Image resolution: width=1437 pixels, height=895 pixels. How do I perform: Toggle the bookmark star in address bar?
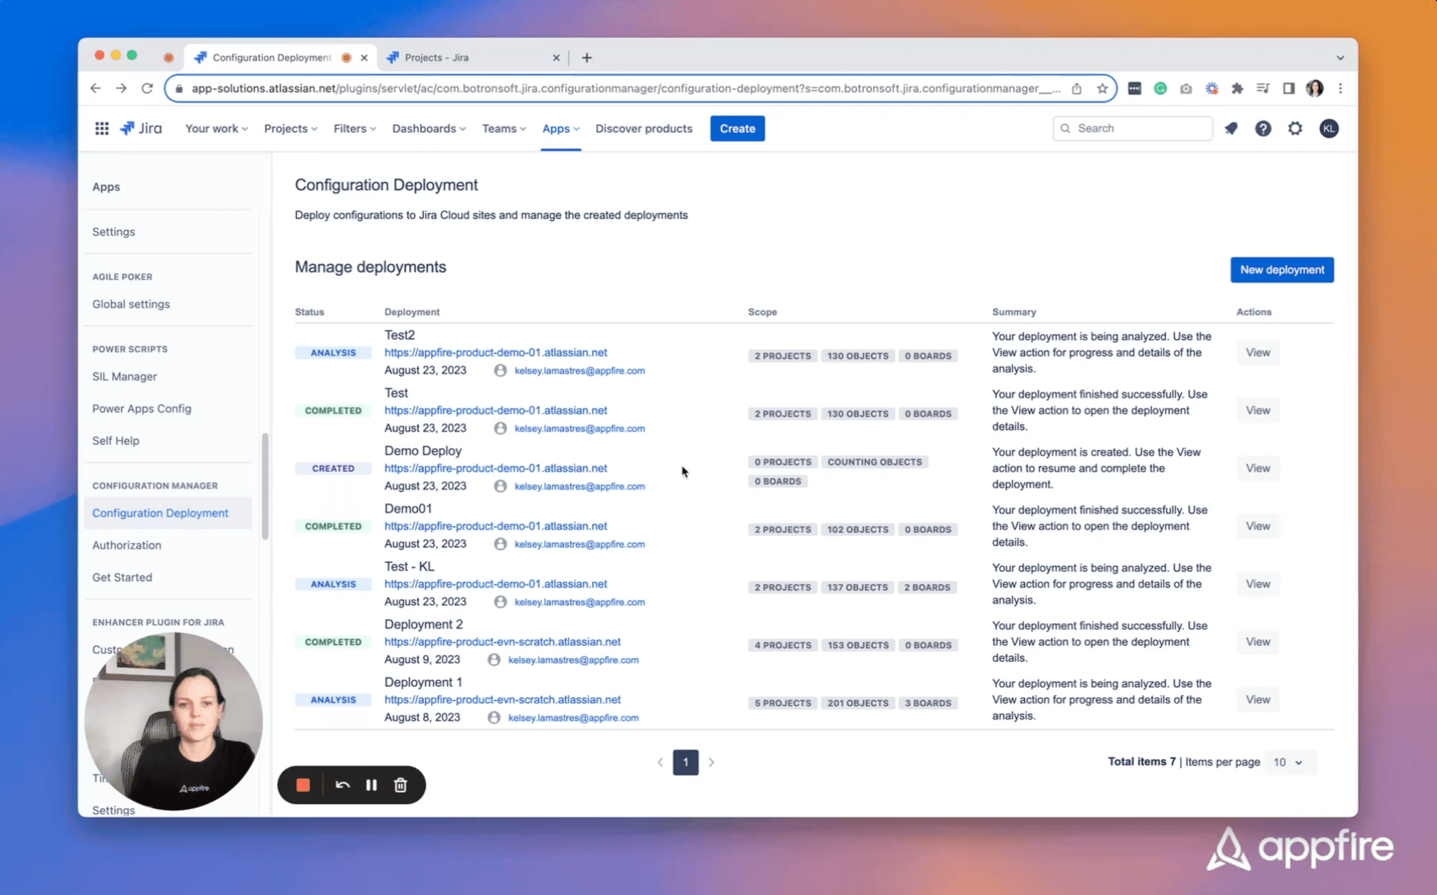pyautogui.click(x=1101, y=88)
